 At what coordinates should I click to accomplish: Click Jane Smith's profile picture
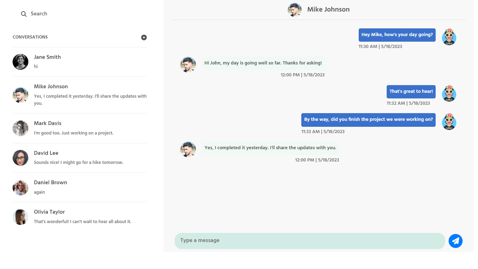coord(20,62)
